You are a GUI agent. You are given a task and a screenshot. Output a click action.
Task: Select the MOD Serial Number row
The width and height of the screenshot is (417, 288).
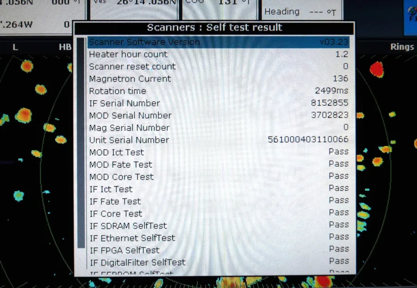[218, 115]
